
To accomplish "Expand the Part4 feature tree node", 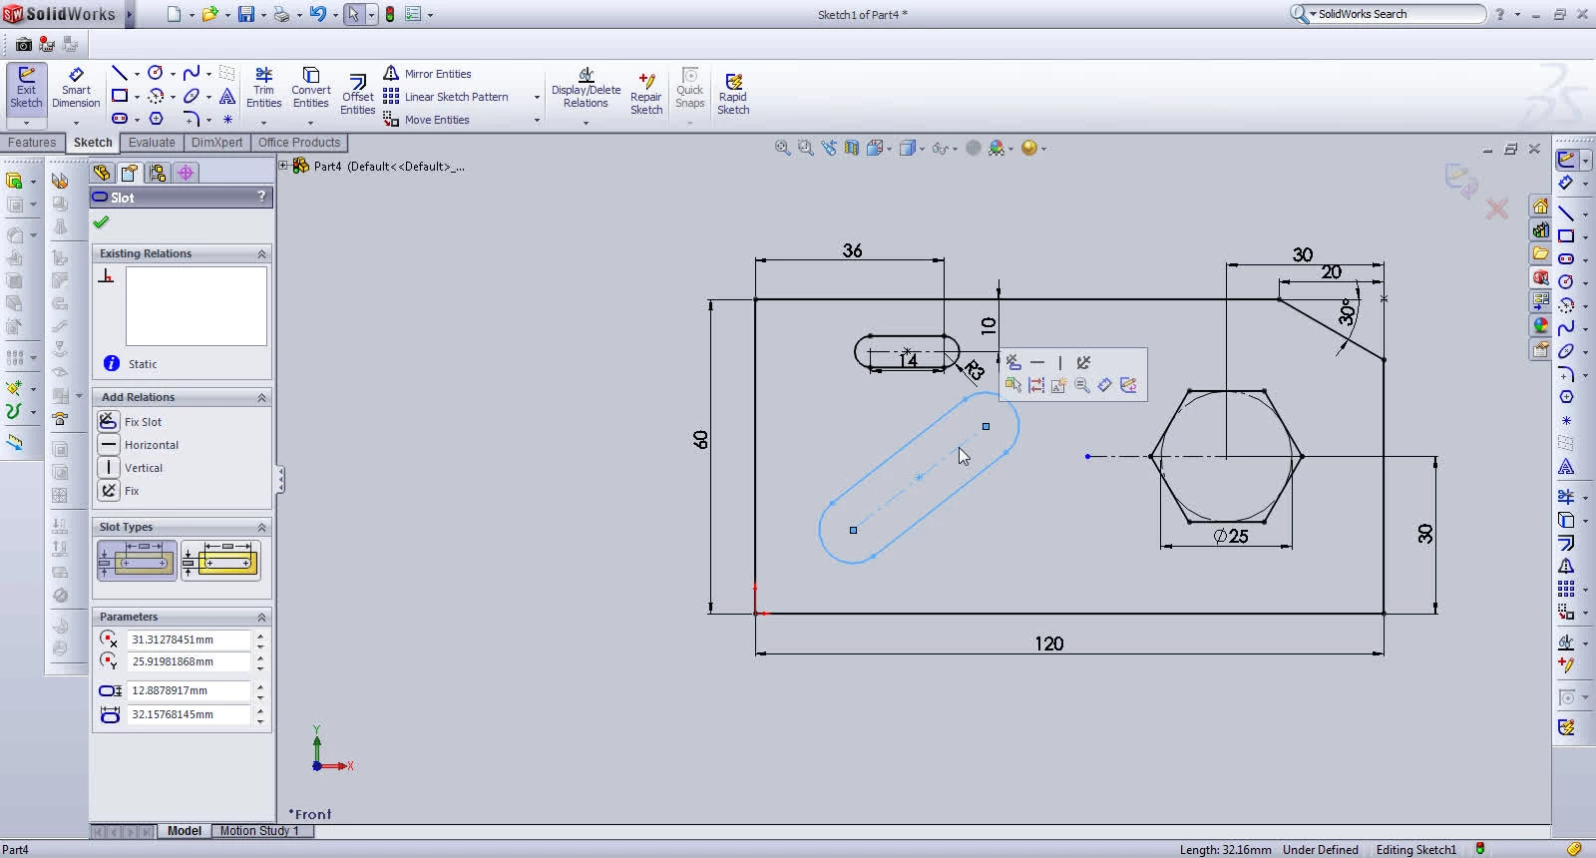I will pos(283,166).
